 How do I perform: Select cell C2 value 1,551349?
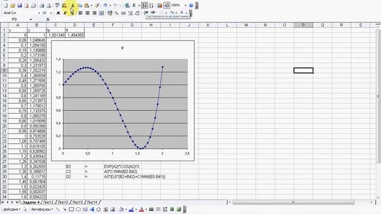point(55,35)
